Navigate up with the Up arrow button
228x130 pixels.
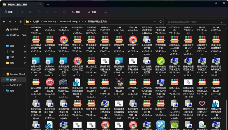click(x=20, y=21)
